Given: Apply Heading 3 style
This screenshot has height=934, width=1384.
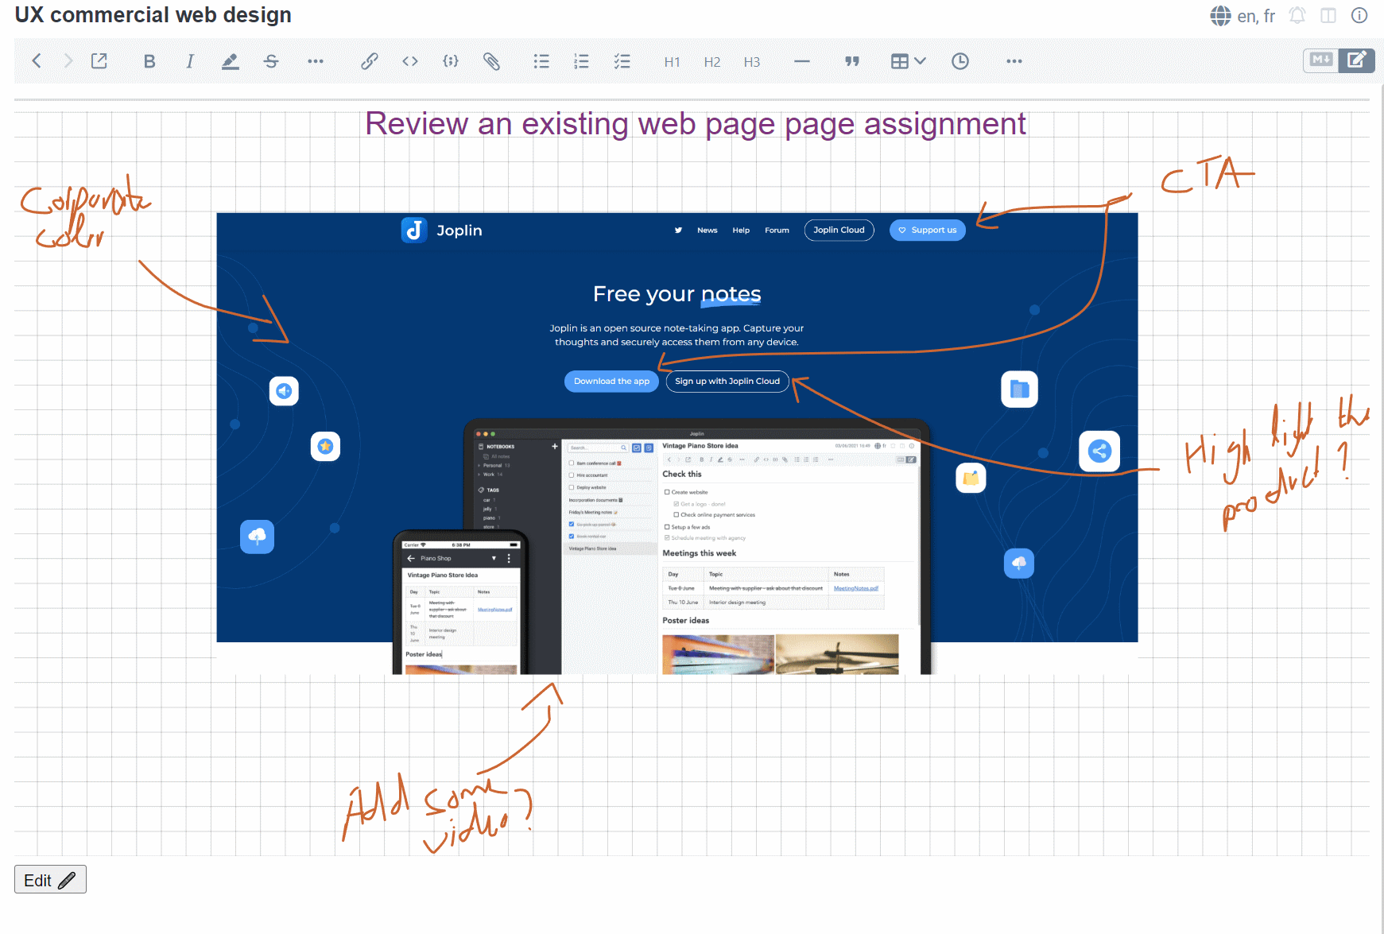Looking at the screenshot, I should [x=752, y=61].
